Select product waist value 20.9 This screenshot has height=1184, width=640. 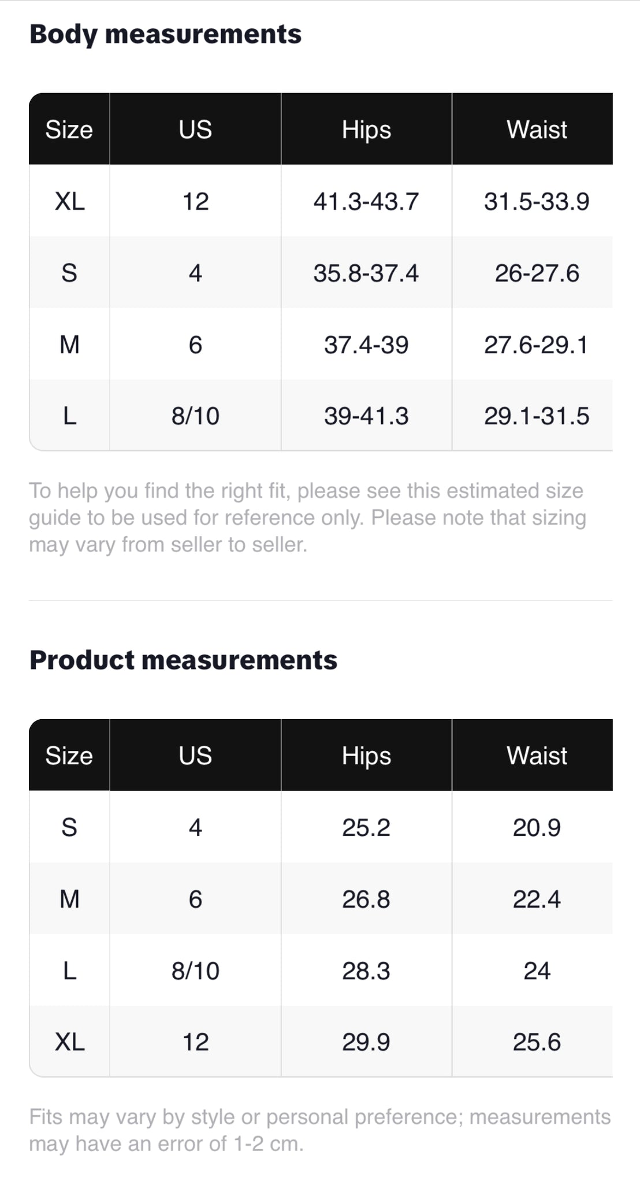pos(537,827)
